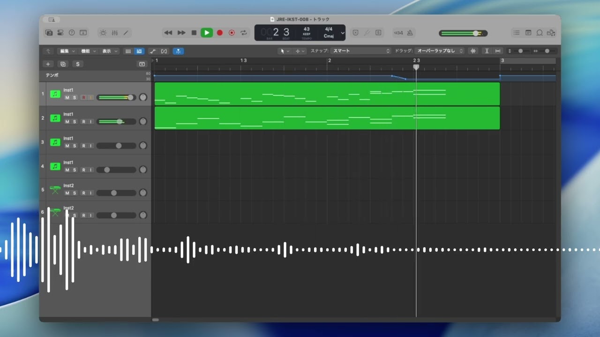The height and width of the screenshot is (337, 600).
Task: Open the Tuner icon
Action: [x=367, y=33]
